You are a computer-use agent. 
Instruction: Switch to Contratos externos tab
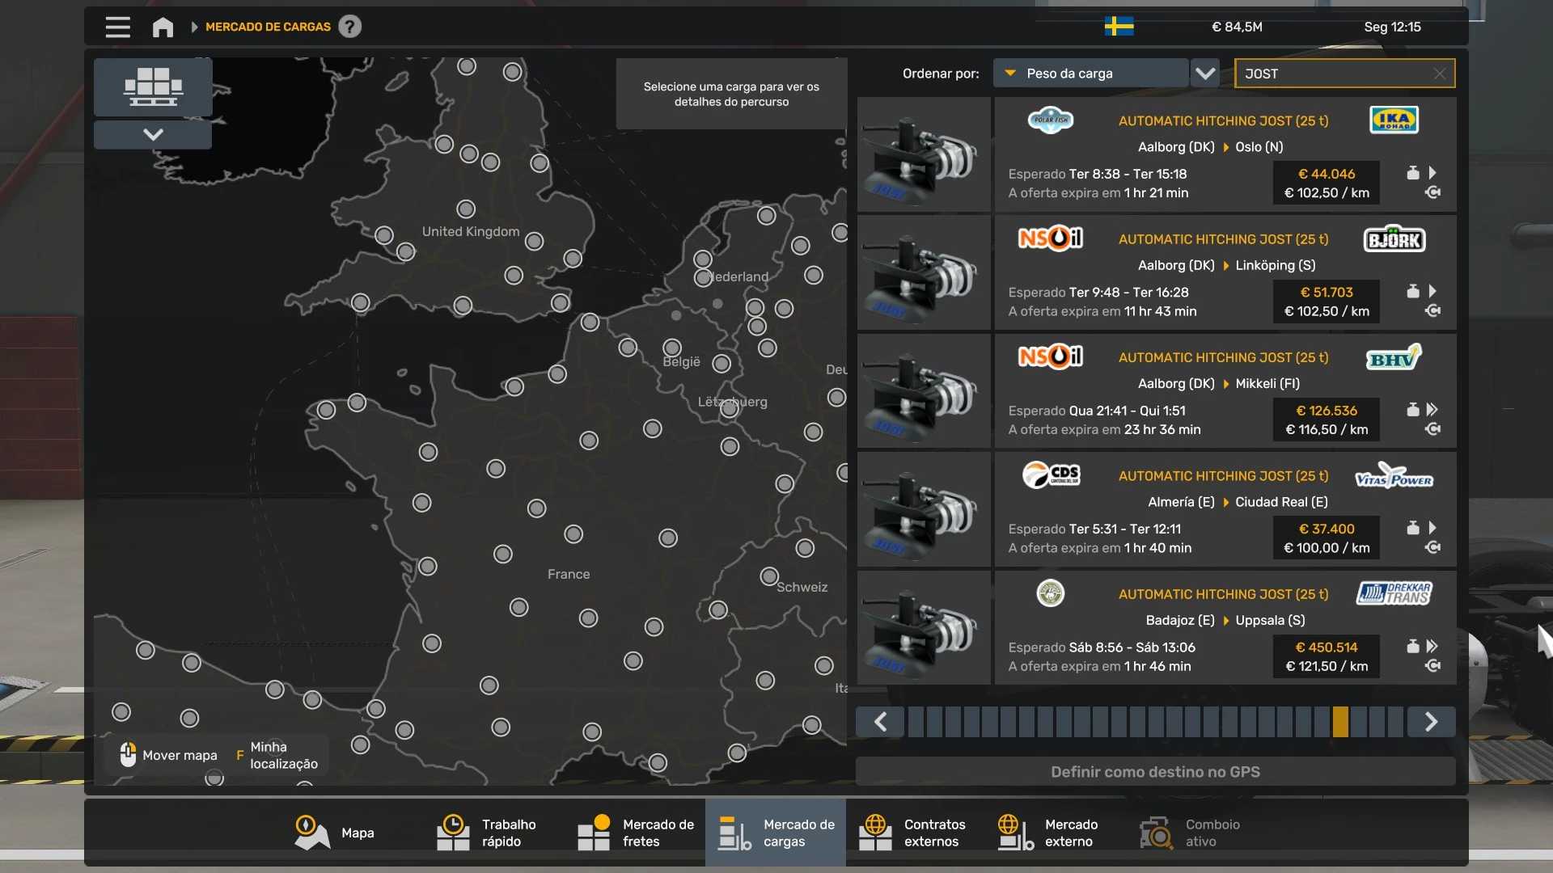[x=914, y=833]
